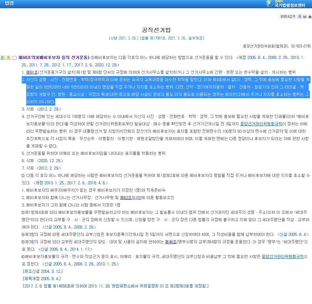Click the green 판 case-law icon

click(2, 58)
